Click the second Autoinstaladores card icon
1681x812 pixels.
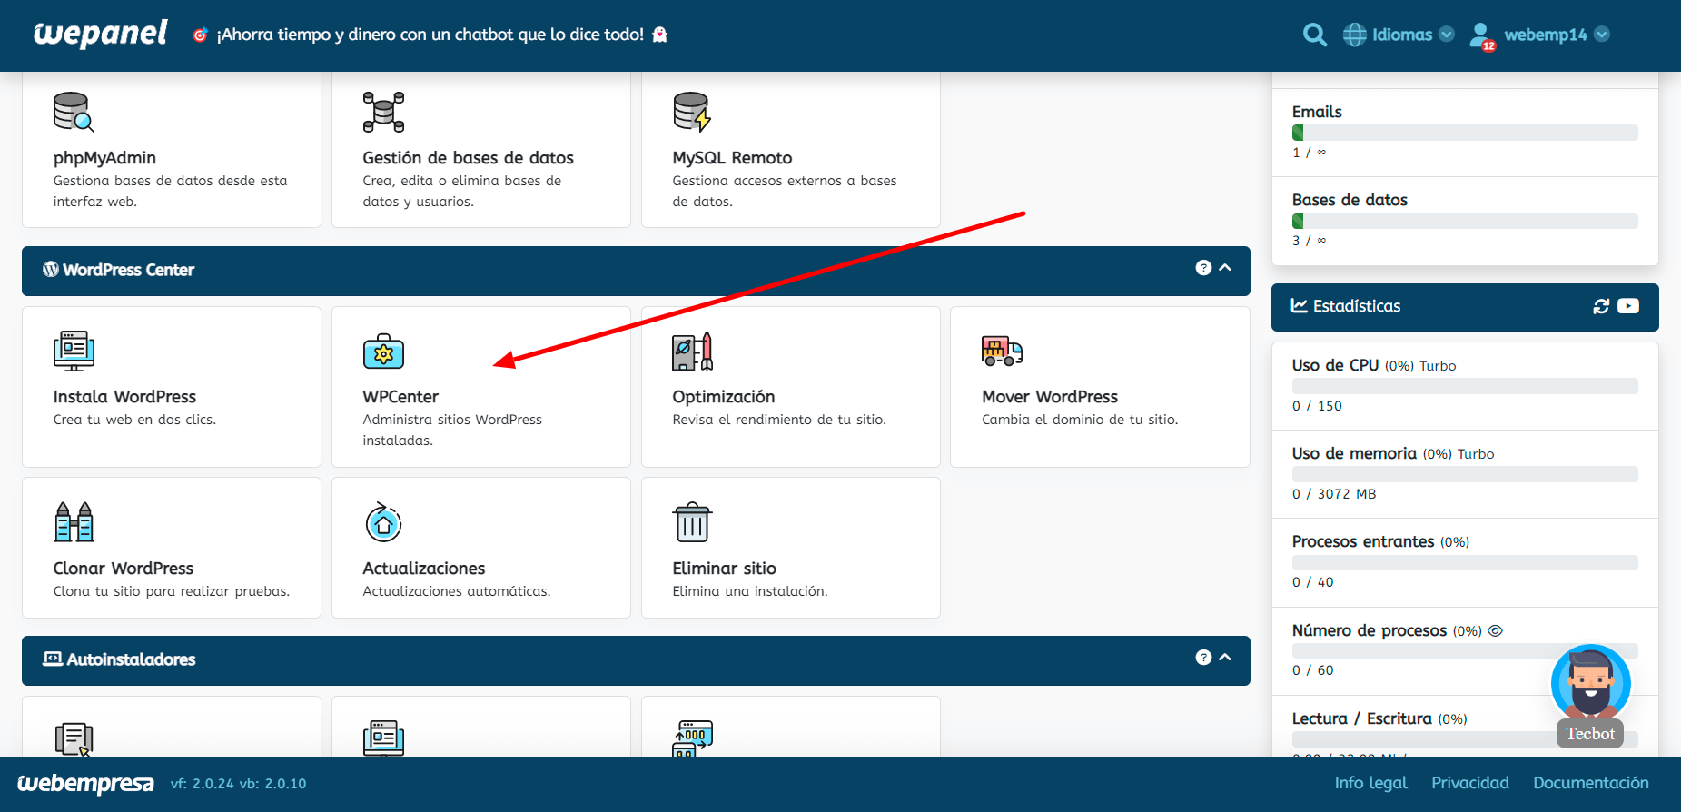coord(383,738)
